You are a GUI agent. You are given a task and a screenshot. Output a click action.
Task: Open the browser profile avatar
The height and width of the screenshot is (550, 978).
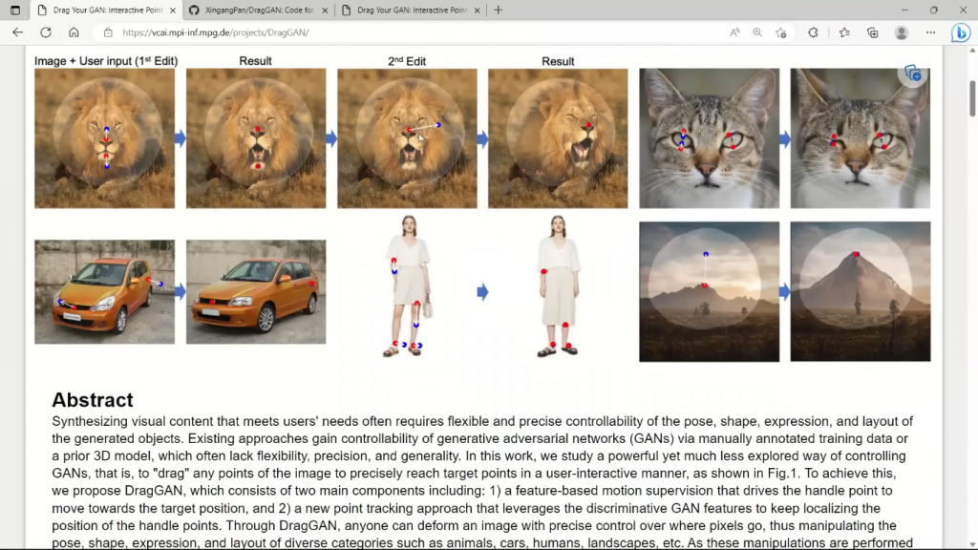point(902,32)
